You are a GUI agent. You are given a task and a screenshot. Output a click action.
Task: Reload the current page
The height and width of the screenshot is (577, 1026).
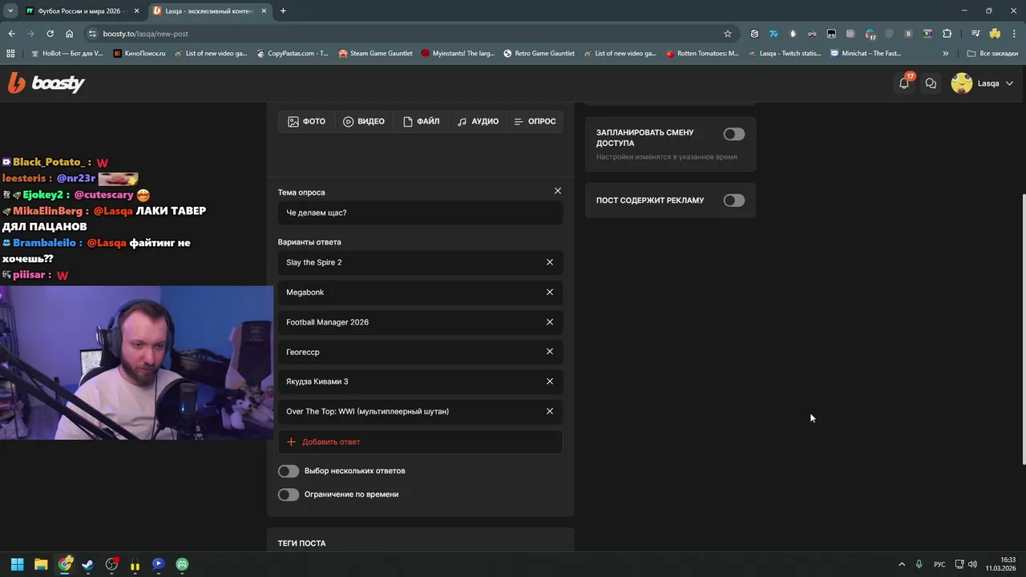pos(50,34)
